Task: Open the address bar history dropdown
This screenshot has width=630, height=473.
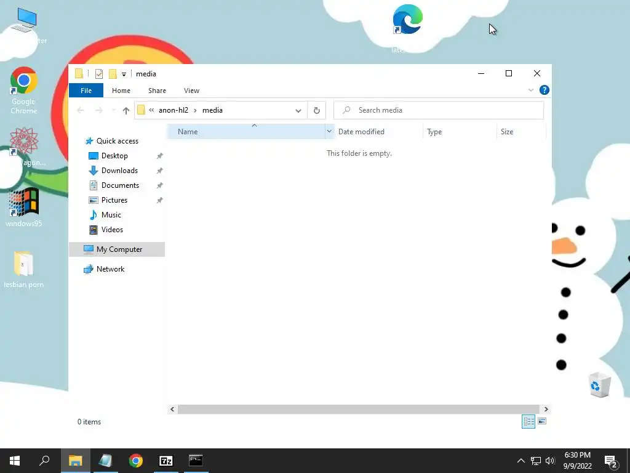Action: coord(298,111)
